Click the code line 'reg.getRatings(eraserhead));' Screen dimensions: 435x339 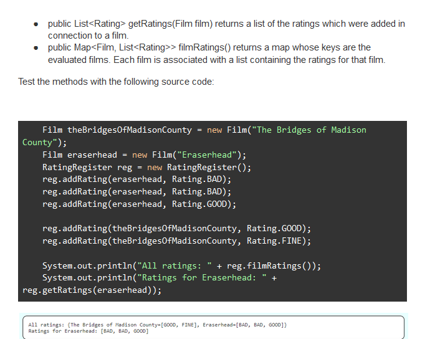92,290
